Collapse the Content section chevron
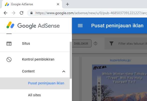The image size is (147, 101). [x=64, y=71]
